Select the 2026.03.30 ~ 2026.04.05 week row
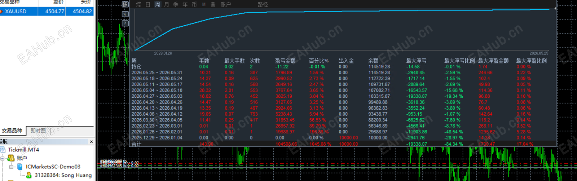This screenshot has height=181, width=577. pos(343,120)
